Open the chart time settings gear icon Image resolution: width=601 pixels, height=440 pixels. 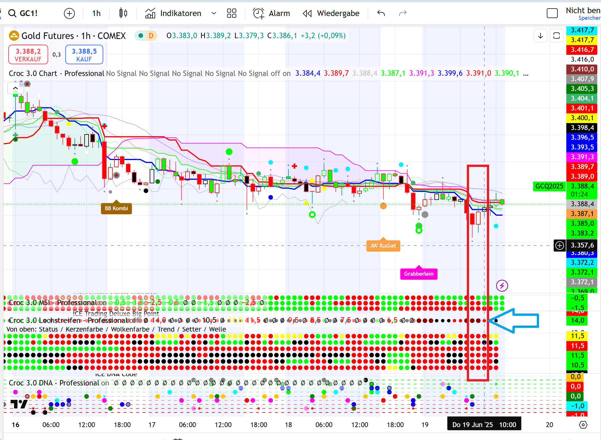(x=583, y=425)
